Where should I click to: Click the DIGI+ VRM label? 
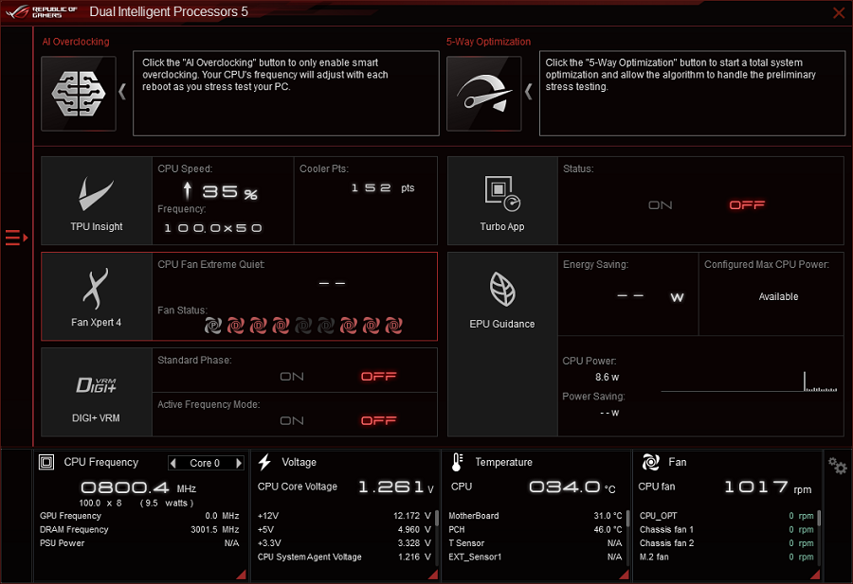96,418
